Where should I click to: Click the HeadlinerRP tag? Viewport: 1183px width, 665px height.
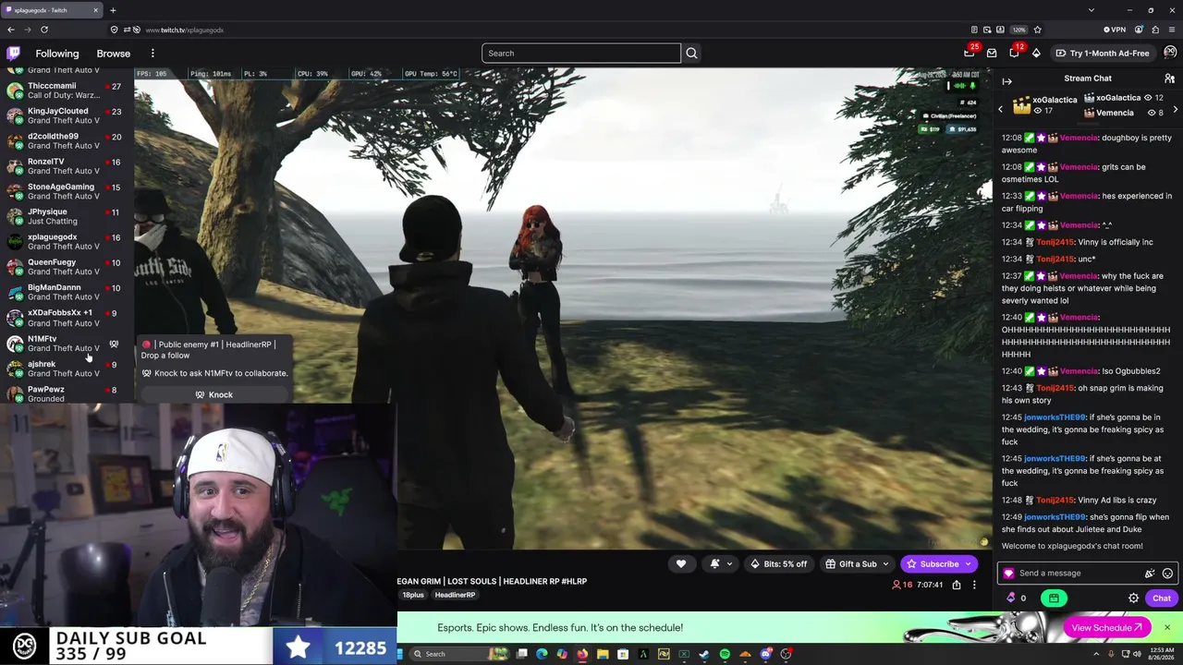(455, 596)
